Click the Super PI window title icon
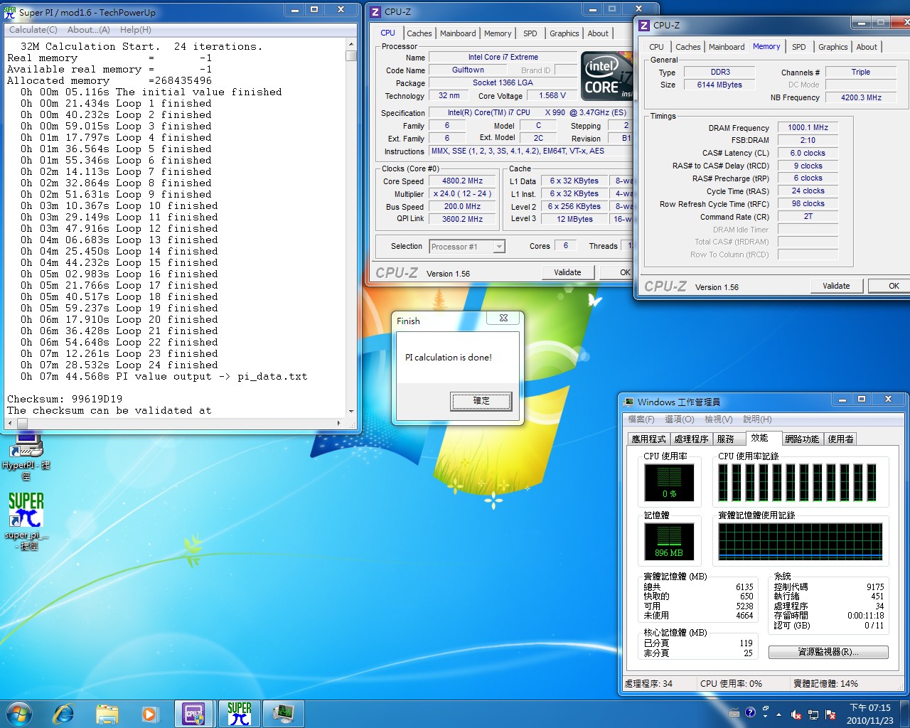This screenshot has height=728, width=910. coord(10,12)
